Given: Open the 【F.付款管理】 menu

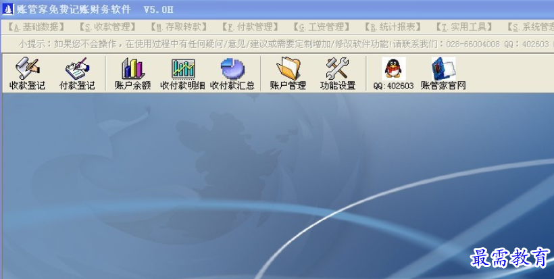Looking at the screenshot, I should (250, 27).
